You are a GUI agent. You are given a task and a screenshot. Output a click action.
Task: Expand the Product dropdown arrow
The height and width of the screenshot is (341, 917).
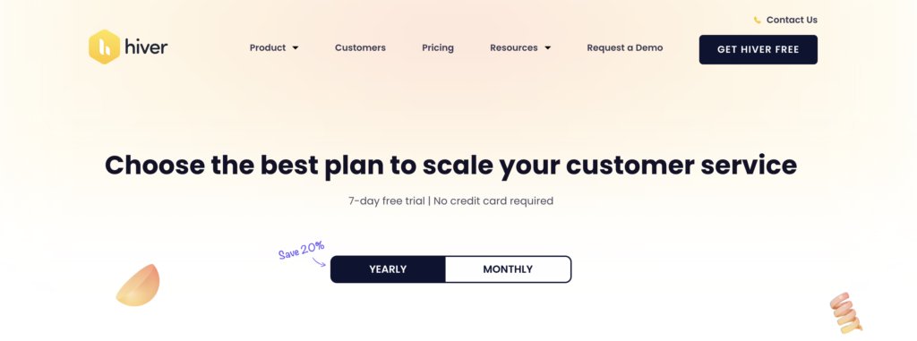click(x=296, y=48)
